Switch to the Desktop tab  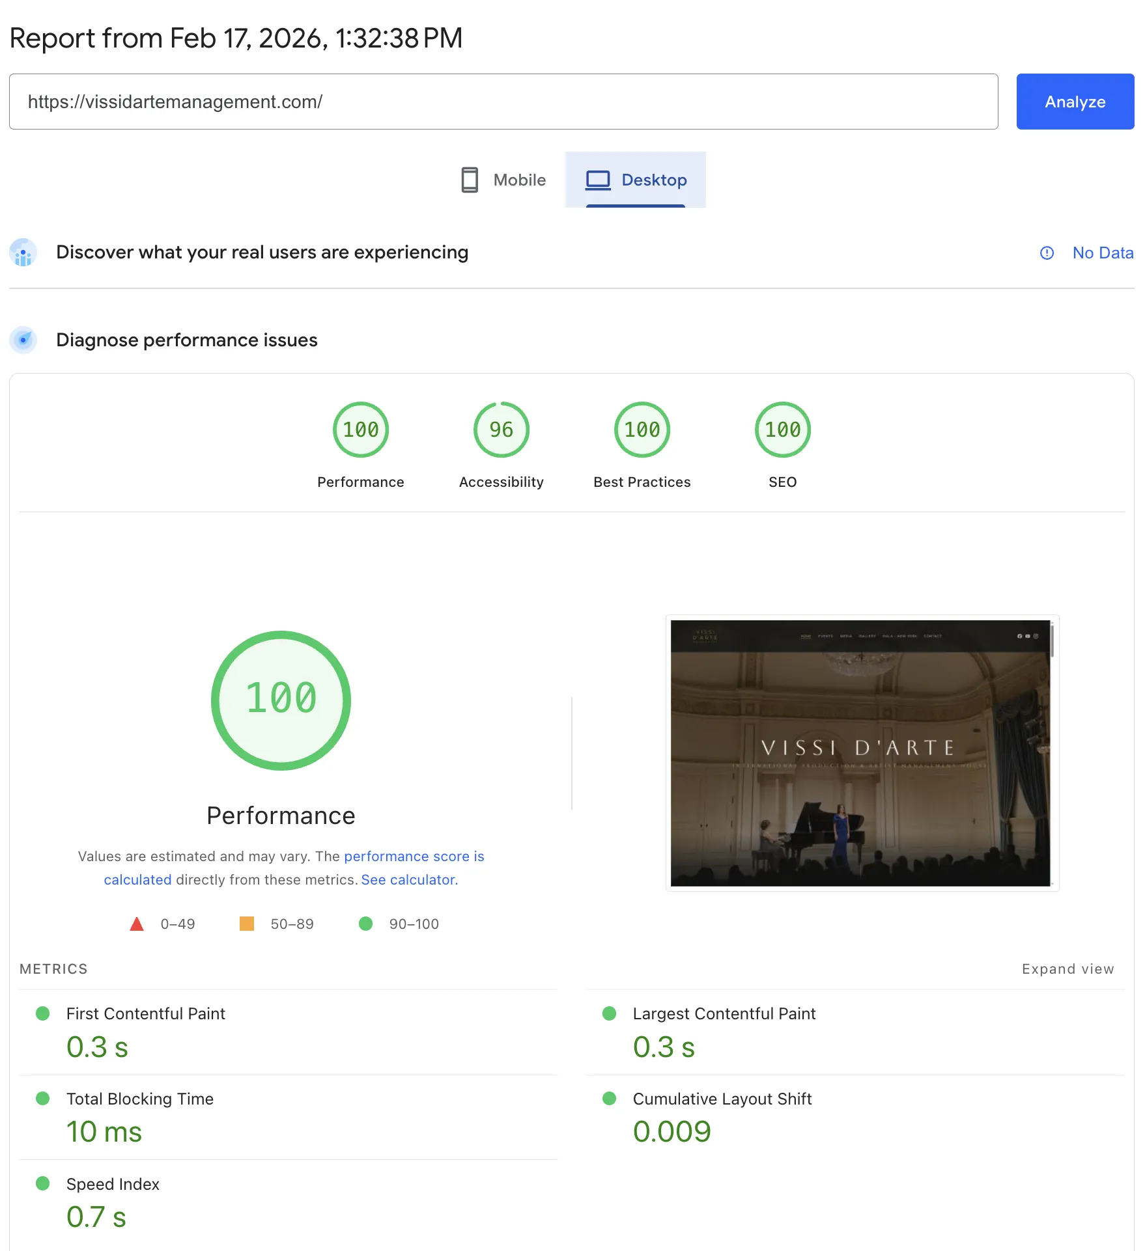click(x=636, y=180)
